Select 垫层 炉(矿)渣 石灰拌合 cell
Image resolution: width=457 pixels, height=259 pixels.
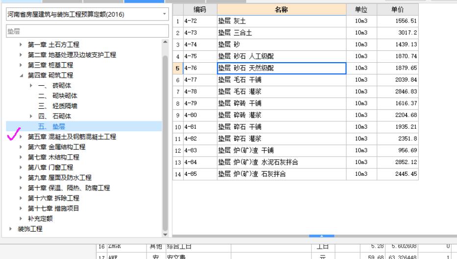(x=281, y=174)
